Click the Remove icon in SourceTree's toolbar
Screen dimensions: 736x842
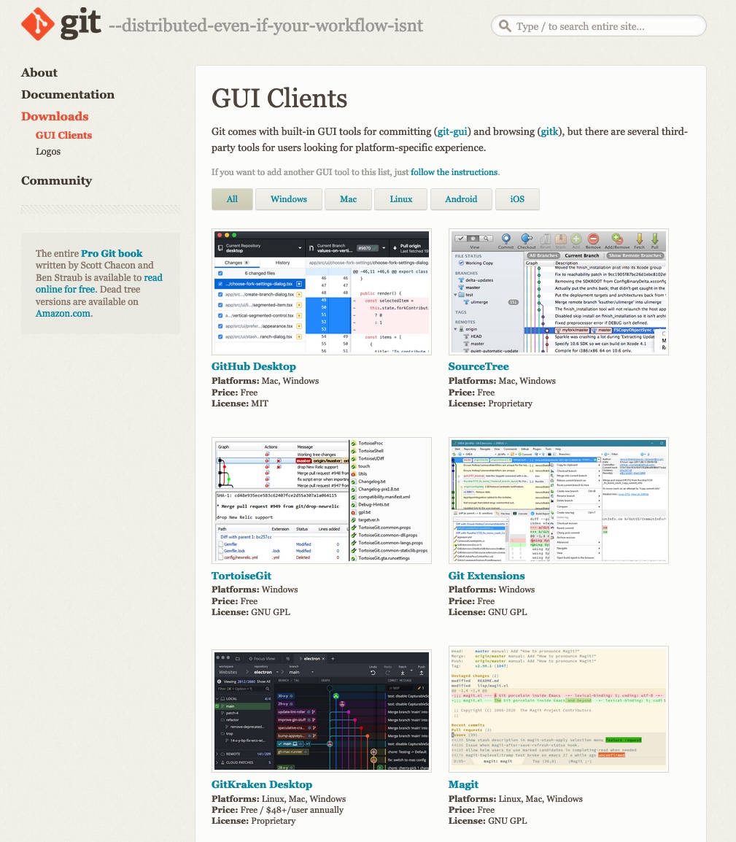click(593, 239)
